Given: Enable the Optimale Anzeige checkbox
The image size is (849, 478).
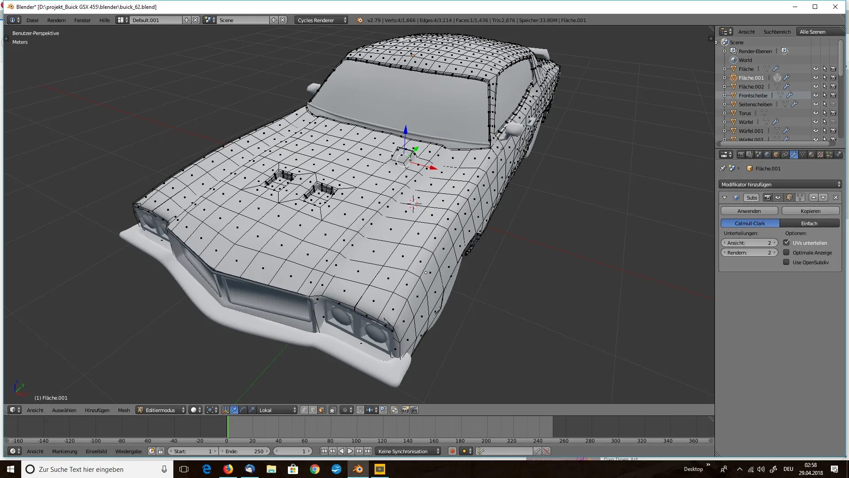Looking at the screenshot, I should (x=786, y=252).
